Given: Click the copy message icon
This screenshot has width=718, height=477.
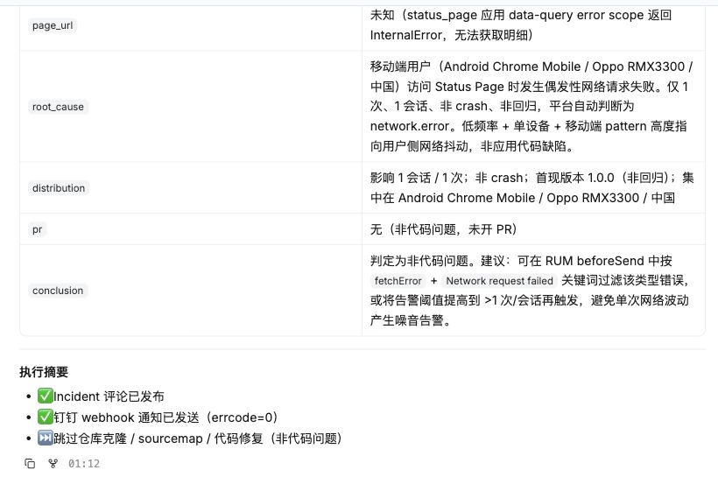Looking at the screenshot, I should pyautogui.click(x=30, y=464).
